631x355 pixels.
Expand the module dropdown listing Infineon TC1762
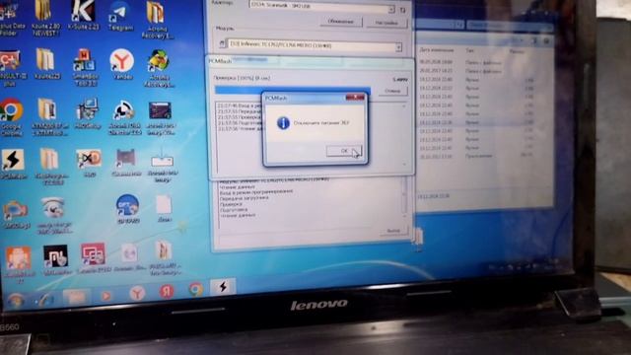(x=398, y=47)
